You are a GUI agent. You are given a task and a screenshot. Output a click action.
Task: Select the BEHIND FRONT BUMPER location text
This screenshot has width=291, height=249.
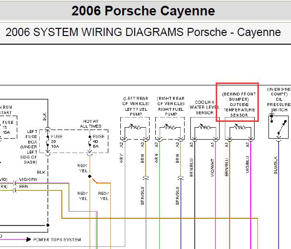click(239, 96)
